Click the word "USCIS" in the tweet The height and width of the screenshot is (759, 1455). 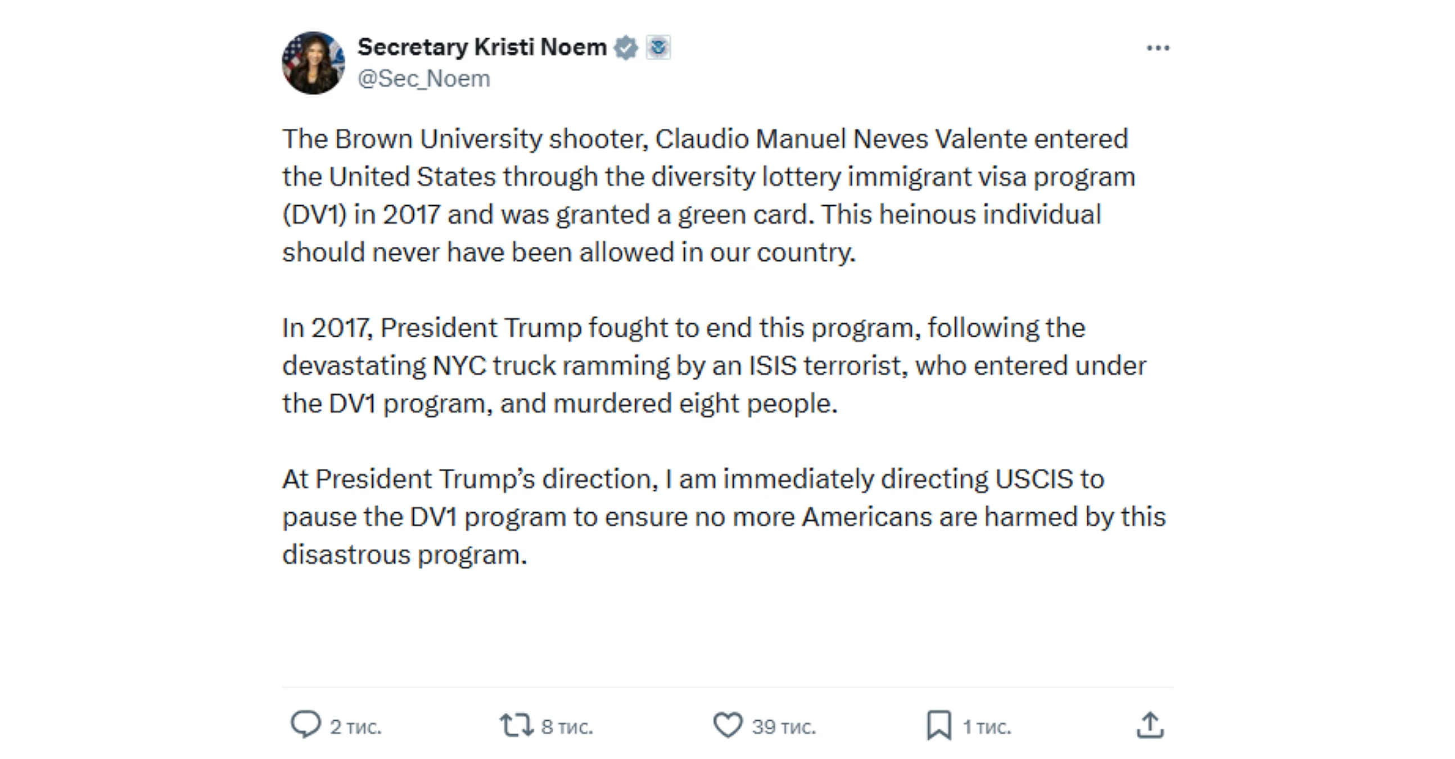click(1033, 479)
